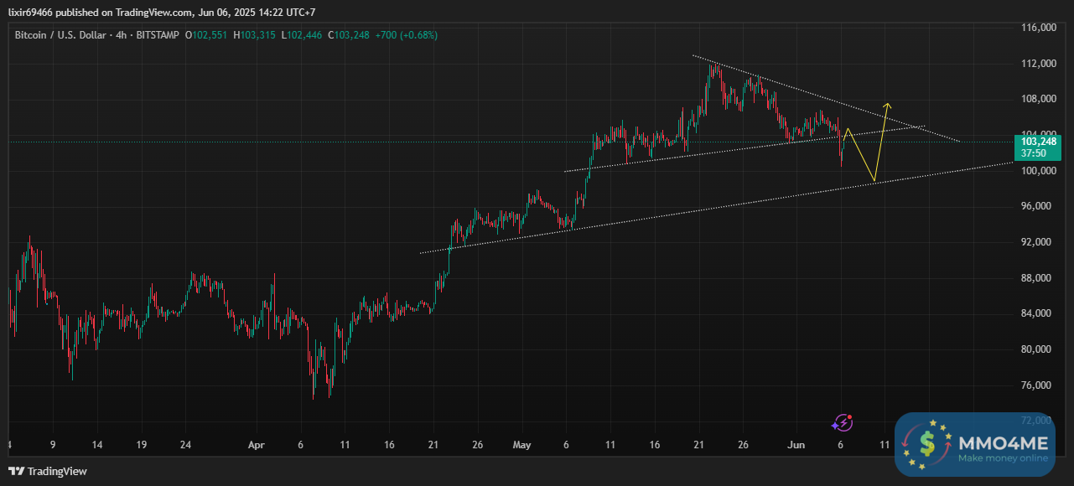Click the low value L102,446
Screen dimensions: 1074x486
(304, 35)
